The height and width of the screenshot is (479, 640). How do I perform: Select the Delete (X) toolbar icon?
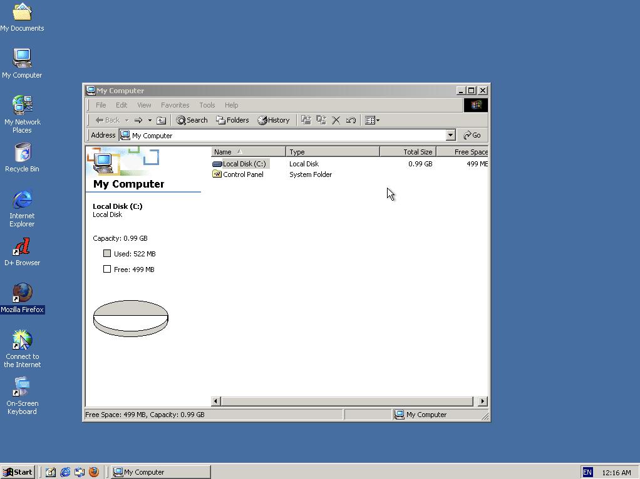pyautogui.click(x=336, y=120)
